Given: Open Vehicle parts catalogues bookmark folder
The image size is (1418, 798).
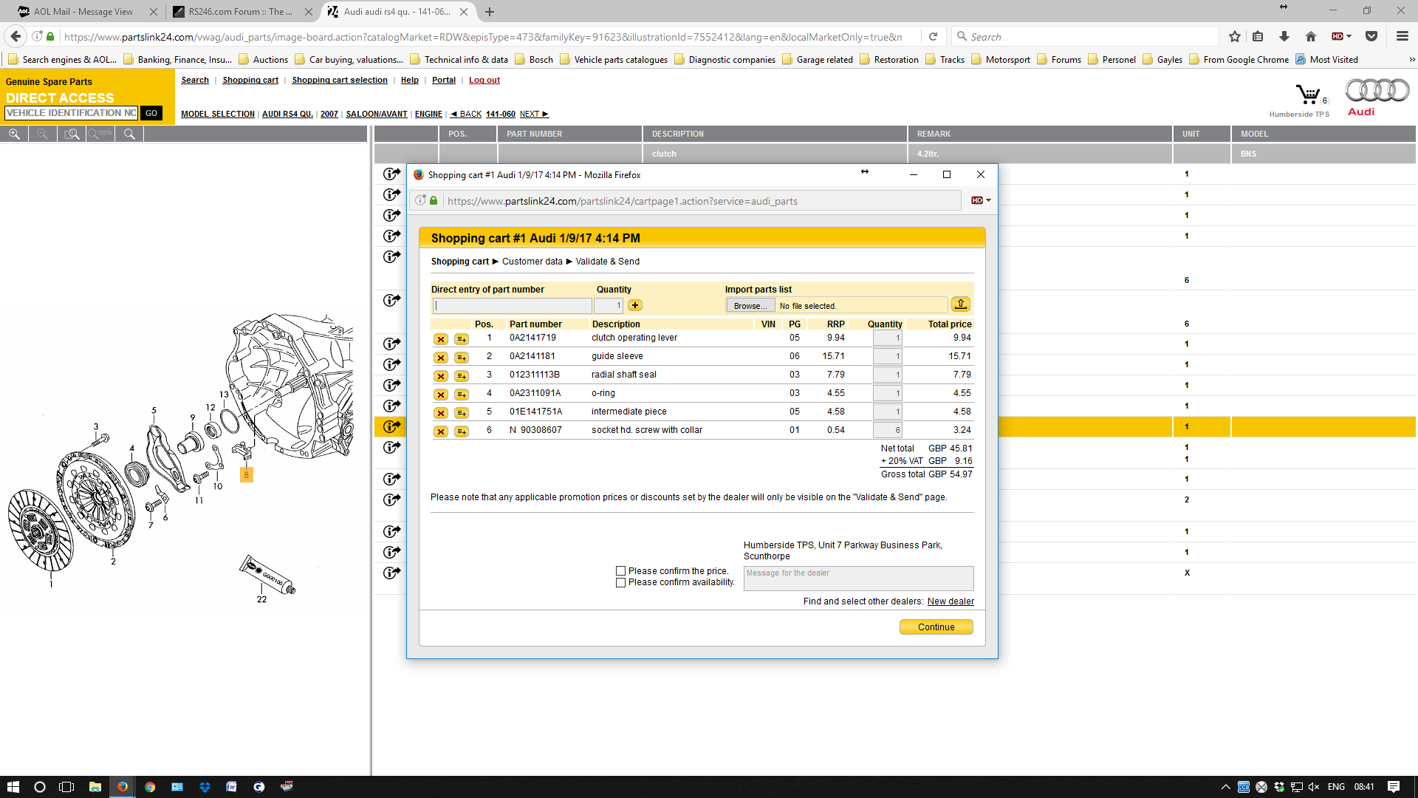Looking at the screenshot, I should click(614, 60).
